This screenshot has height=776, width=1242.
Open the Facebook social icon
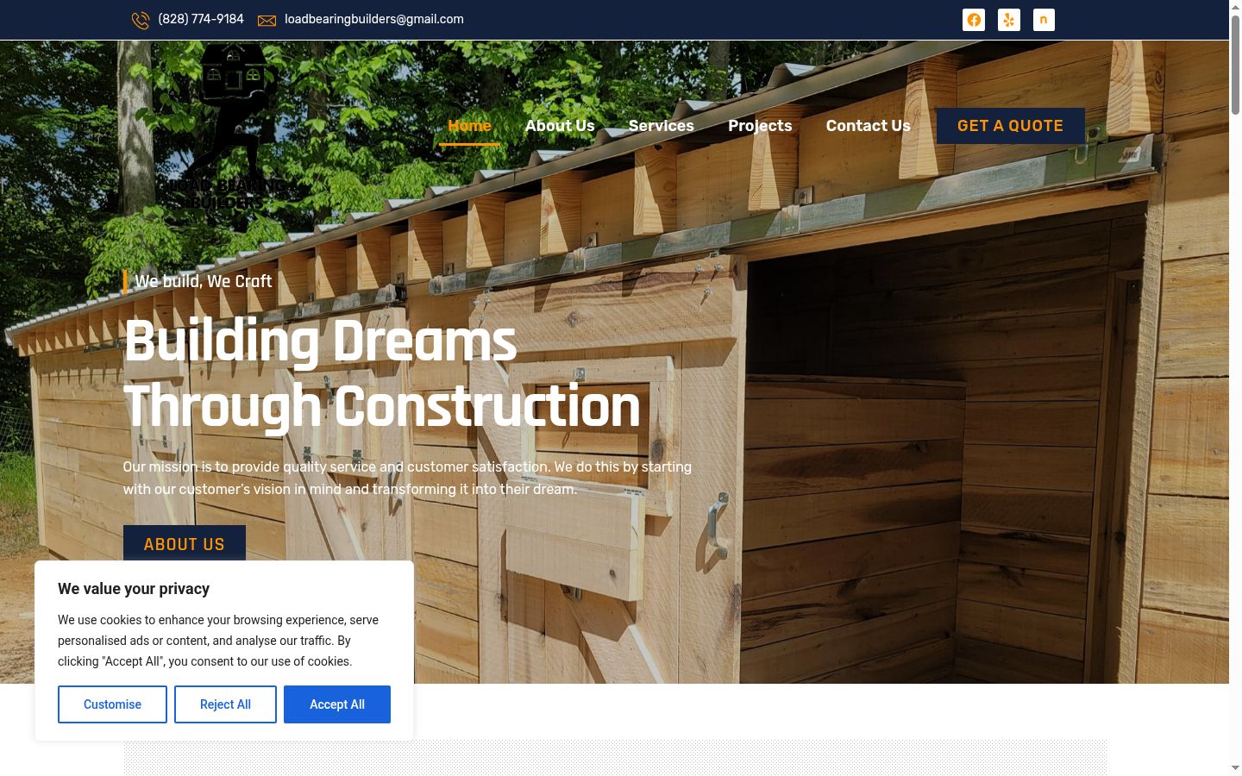pyautogui.click(x=974, y=20)
